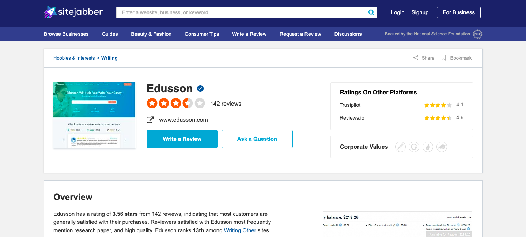Click the magnifying glass search icon
Image resolution: width=526 pixels, height=237 pixels.
tap(371, 12)
